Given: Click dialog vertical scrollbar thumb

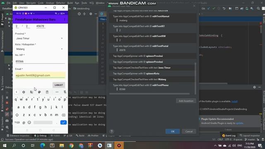Looking at the screenshot, I should (195, 79).
